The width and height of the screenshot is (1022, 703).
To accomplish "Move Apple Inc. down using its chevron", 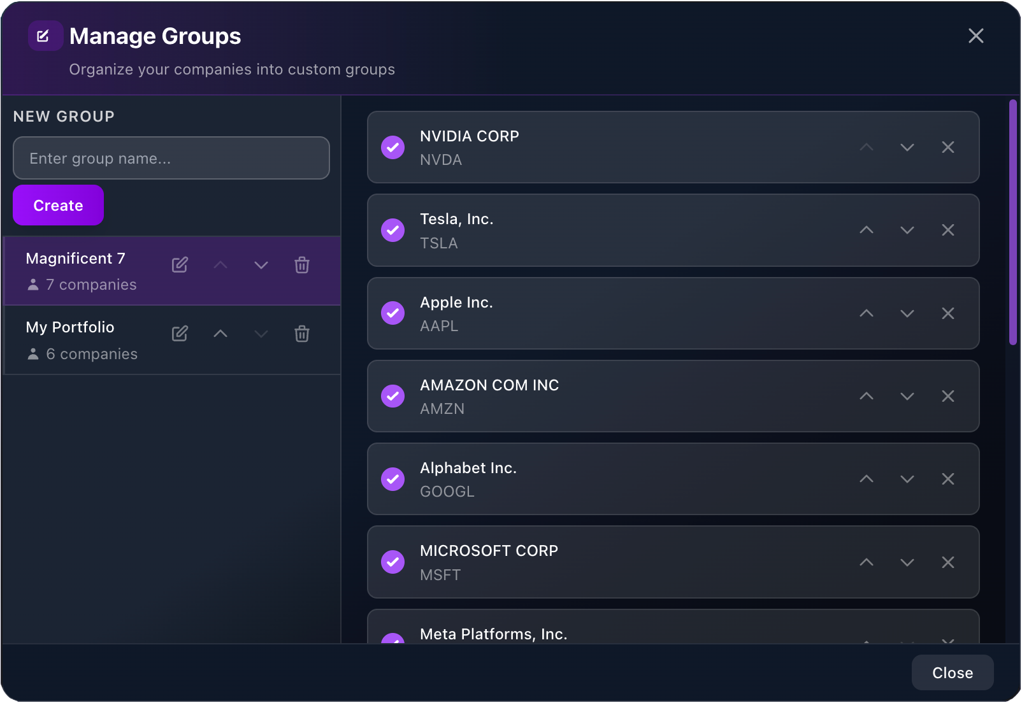I will (x=907, y=313).
